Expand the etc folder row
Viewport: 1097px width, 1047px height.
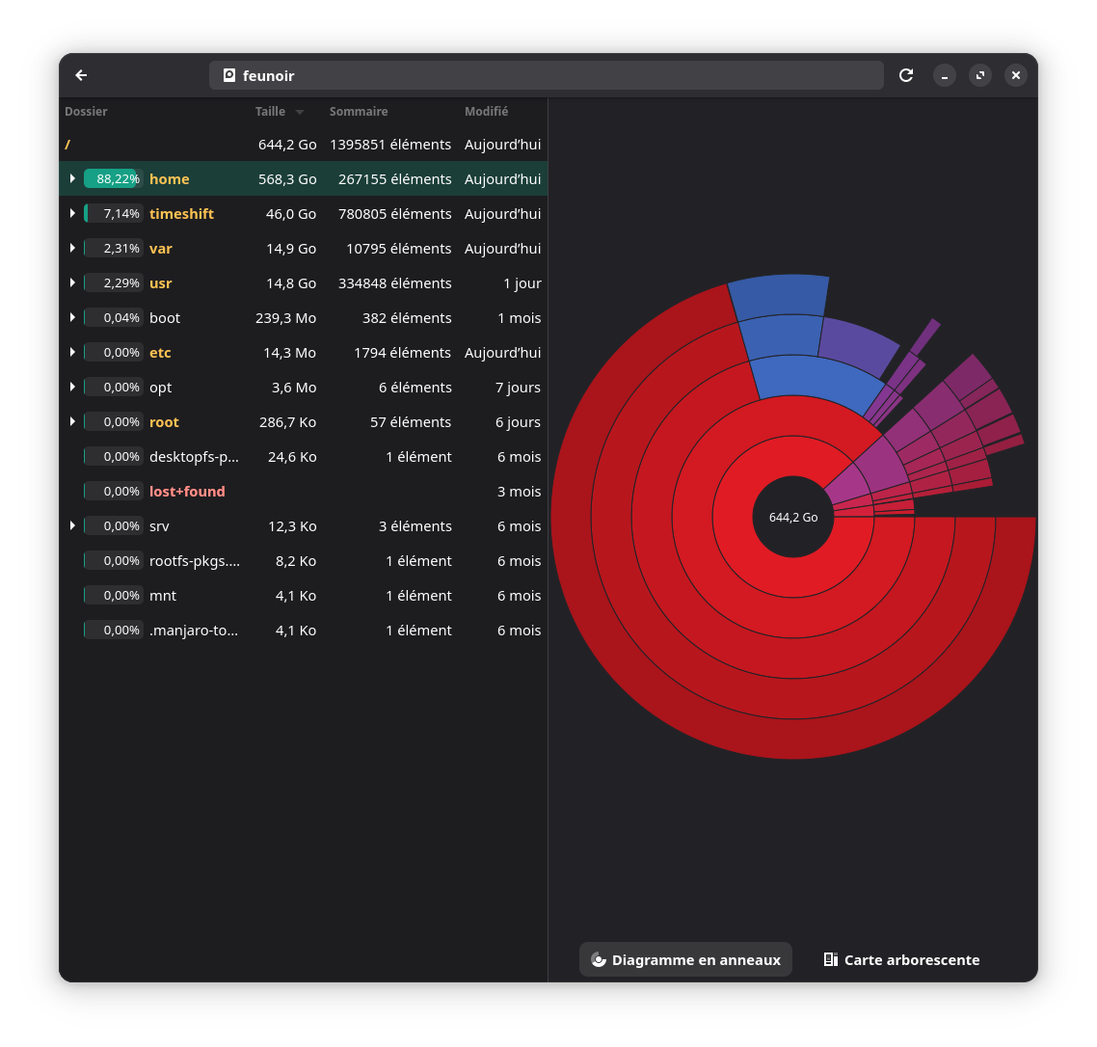pos(72,352)
